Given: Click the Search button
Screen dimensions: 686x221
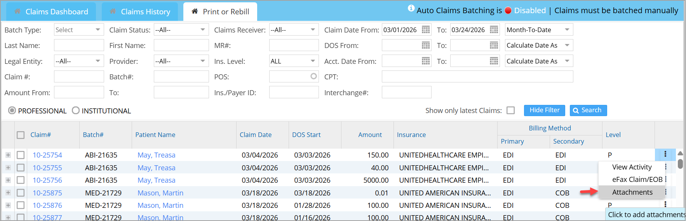Looking at the screenshot, I should [588, 110].
